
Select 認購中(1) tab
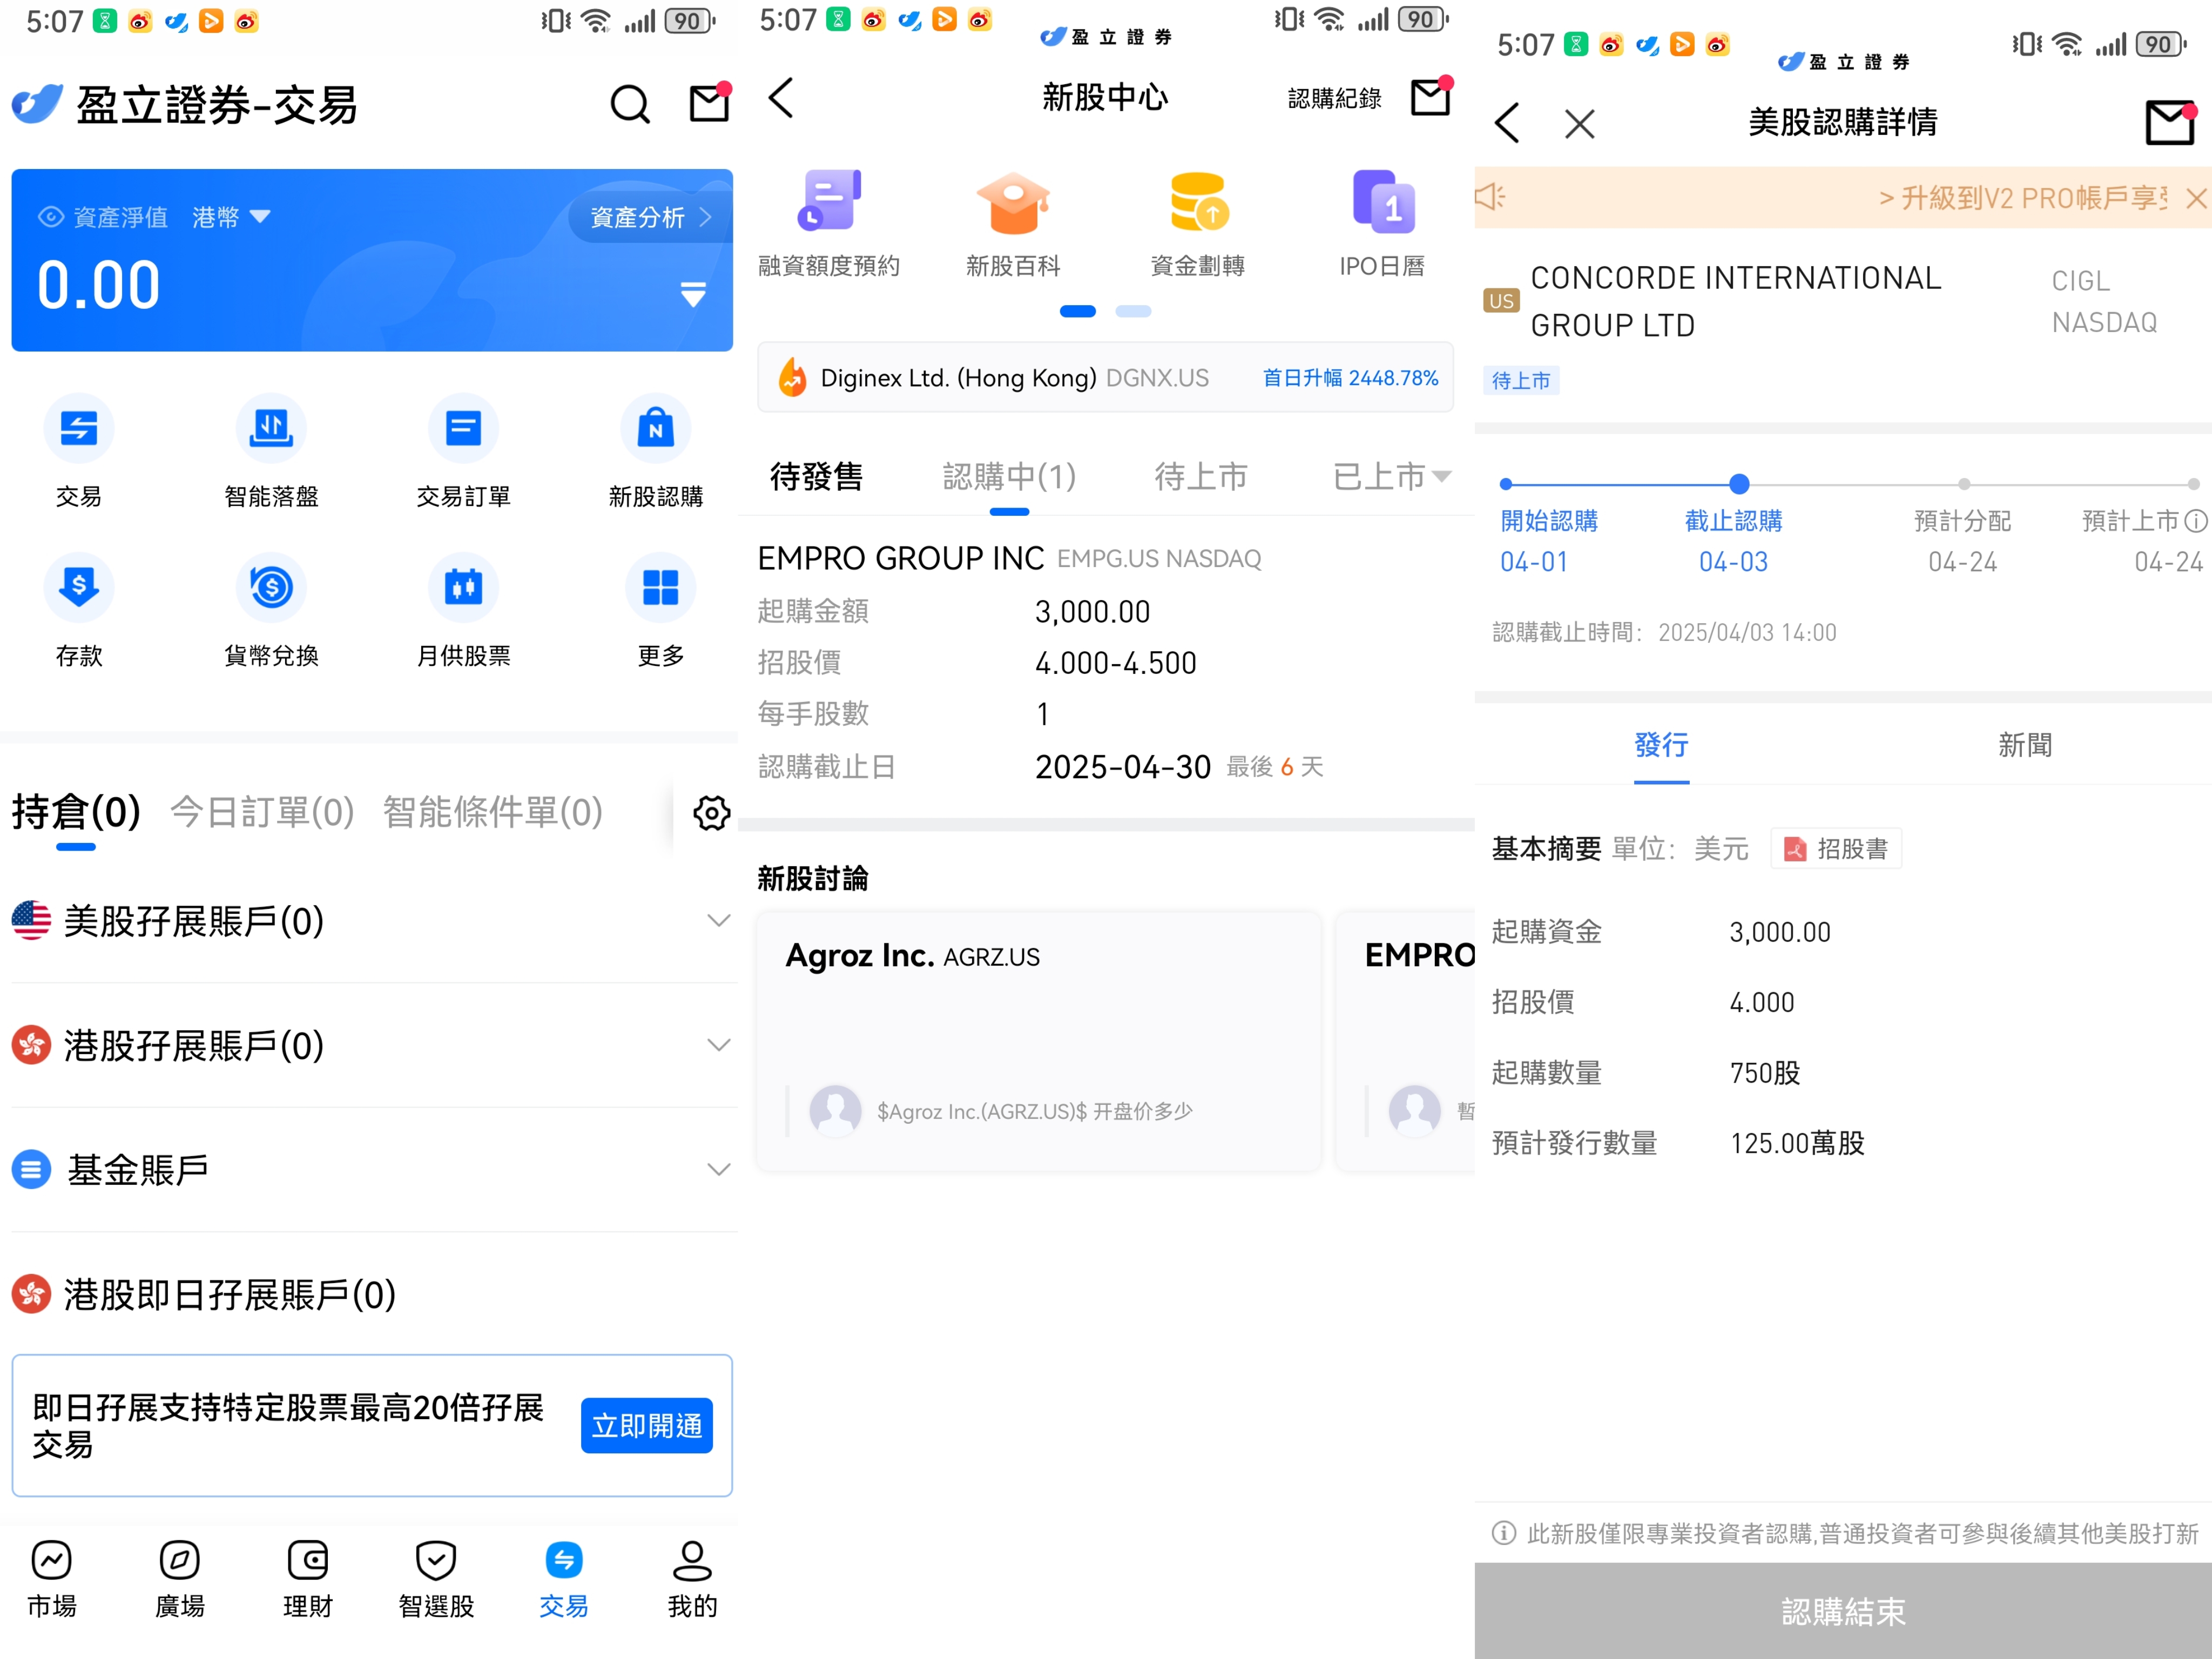1009,476
